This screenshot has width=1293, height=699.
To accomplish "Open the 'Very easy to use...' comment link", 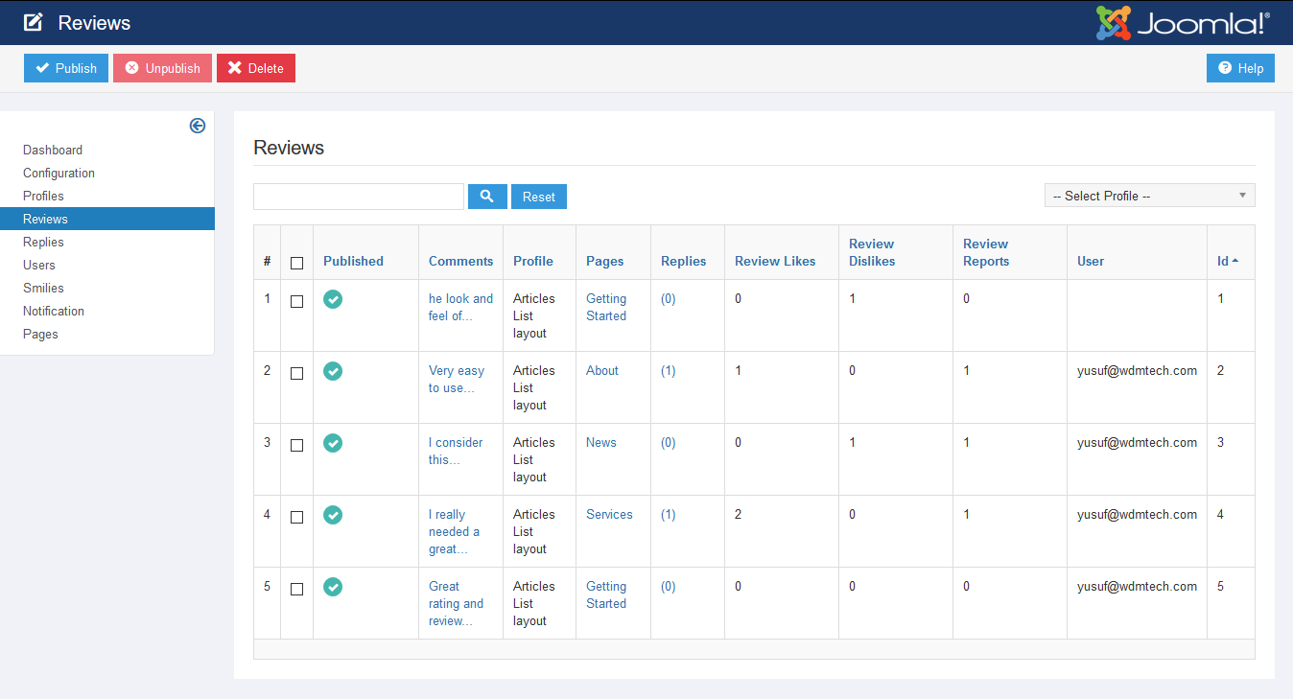I will pyautogui.click(x=456, y=380).
